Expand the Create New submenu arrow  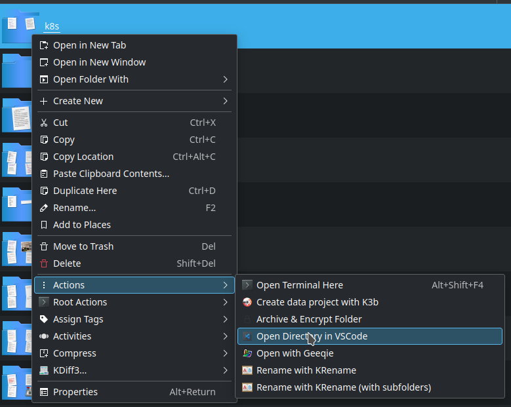click(x=225, y=101)
